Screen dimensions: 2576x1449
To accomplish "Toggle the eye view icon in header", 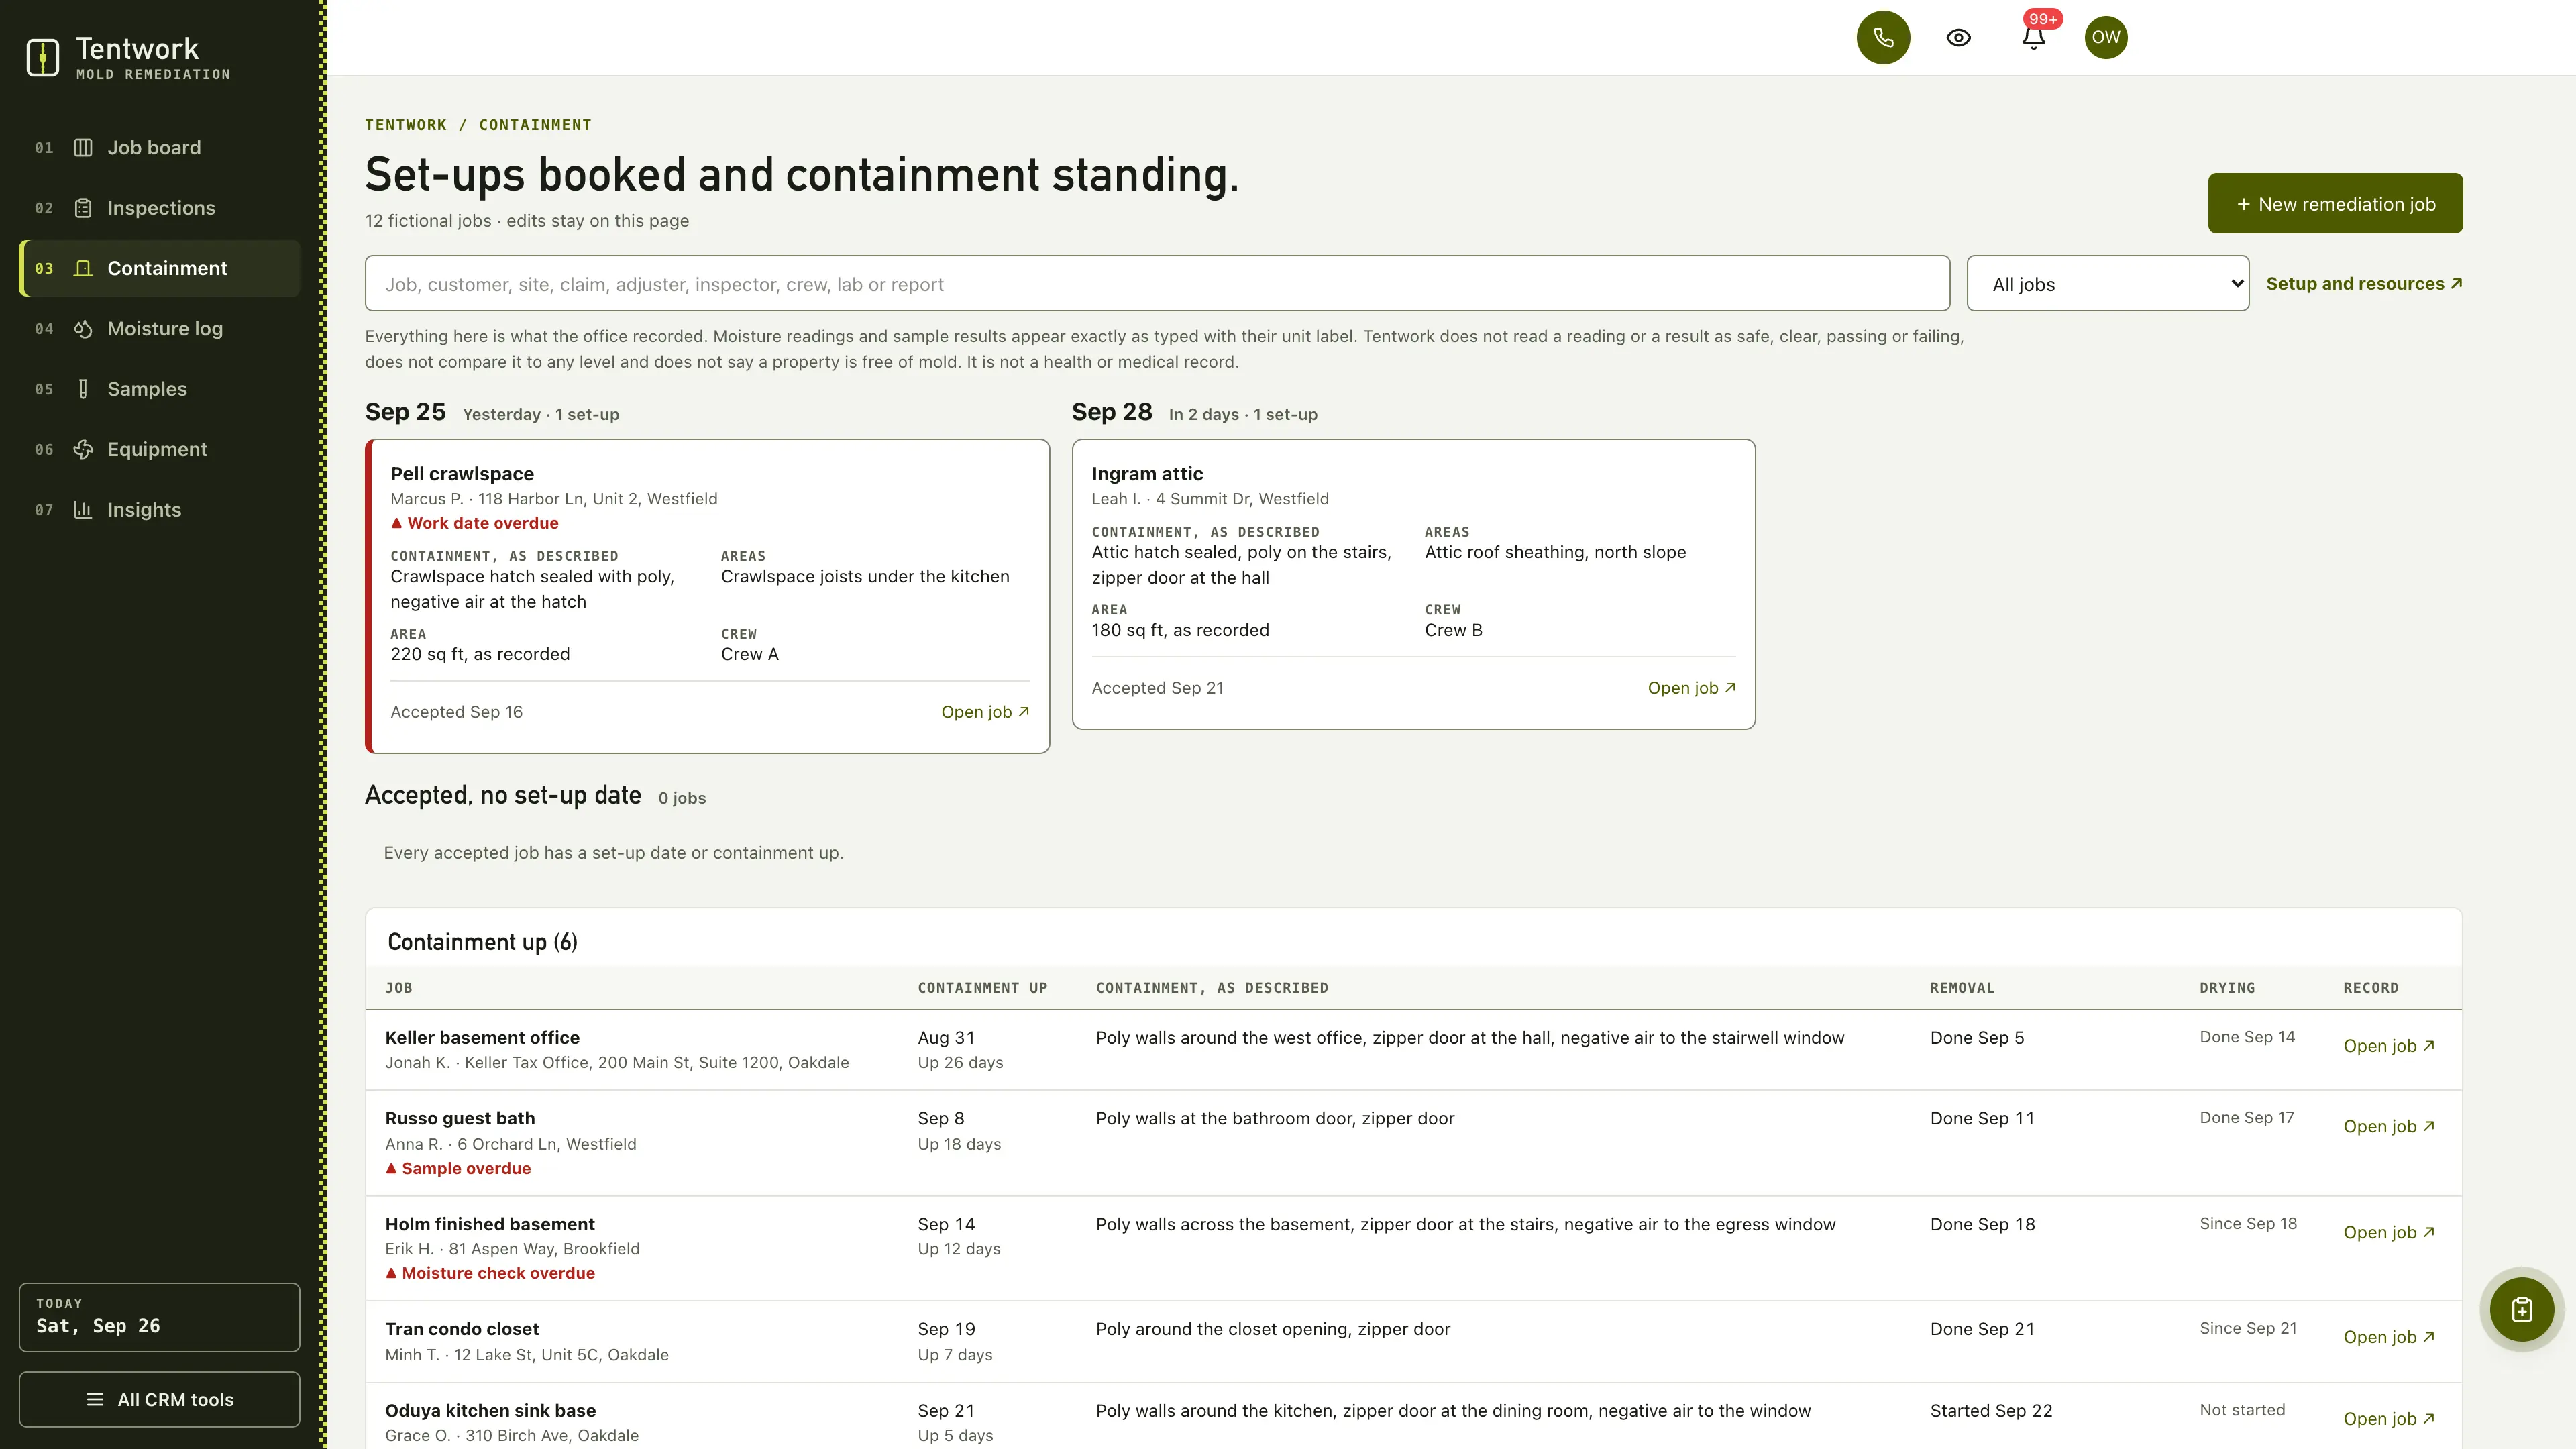I will (x=1958, y=37).
